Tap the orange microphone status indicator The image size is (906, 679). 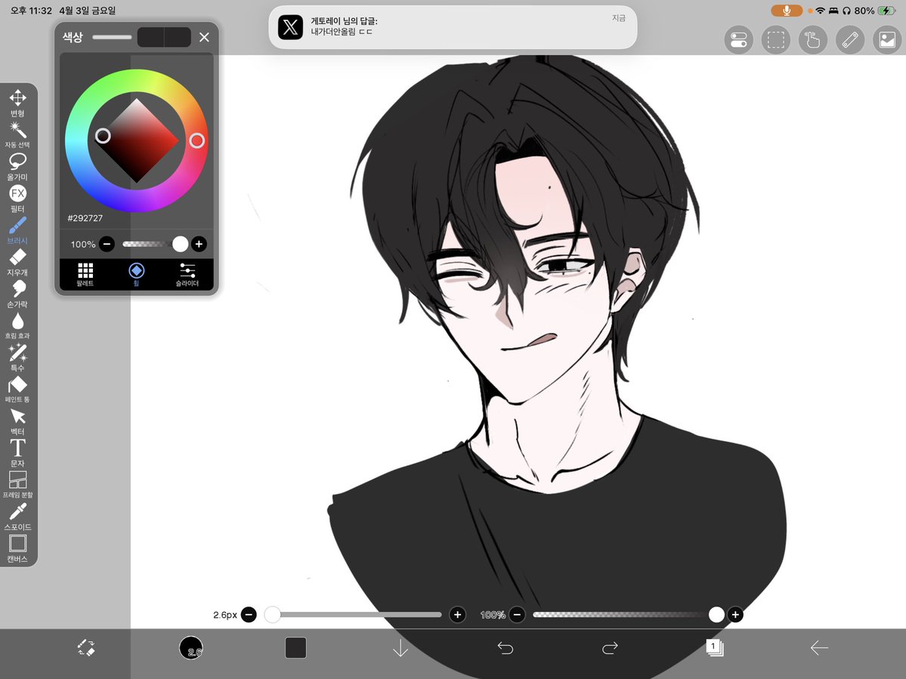point(787,11)
